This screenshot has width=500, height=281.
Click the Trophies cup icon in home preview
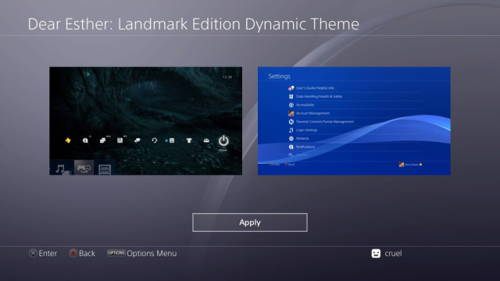click(189, 140)
